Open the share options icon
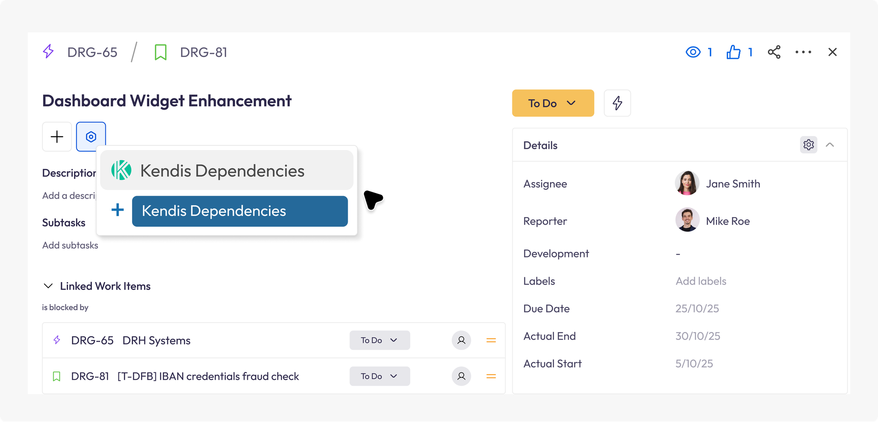 774,52
